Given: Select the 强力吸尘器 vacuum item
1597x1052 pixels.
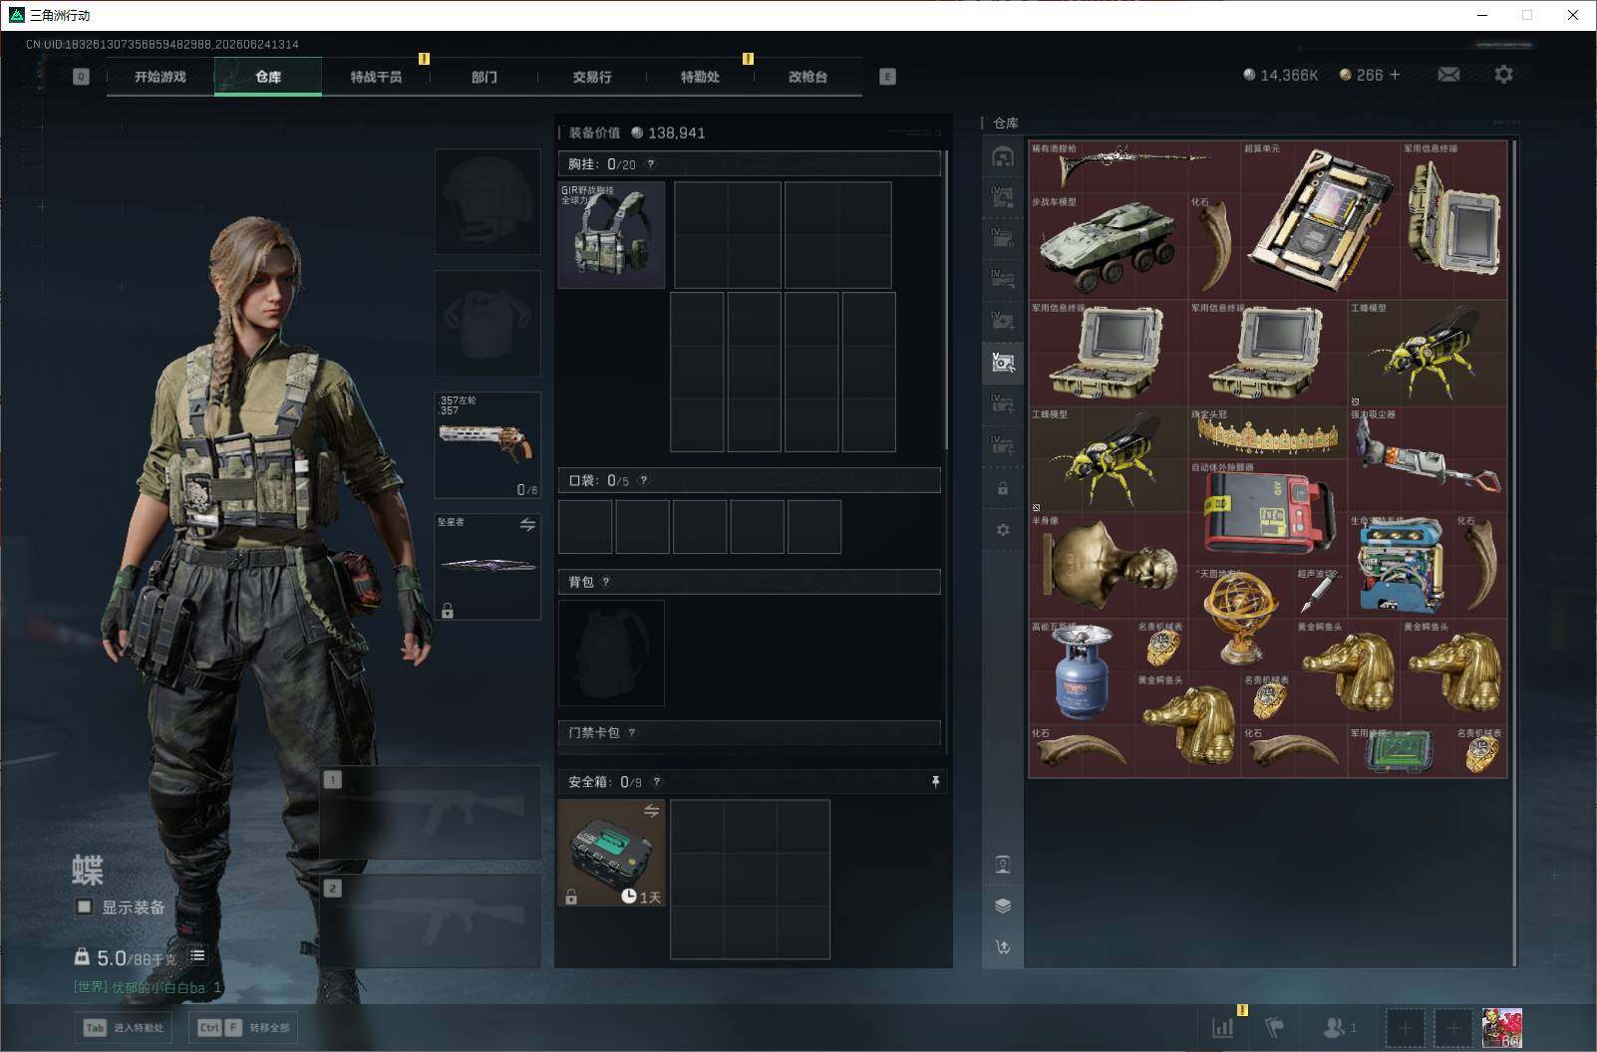Looking at the screenshot, I should tap(1427, 459).
